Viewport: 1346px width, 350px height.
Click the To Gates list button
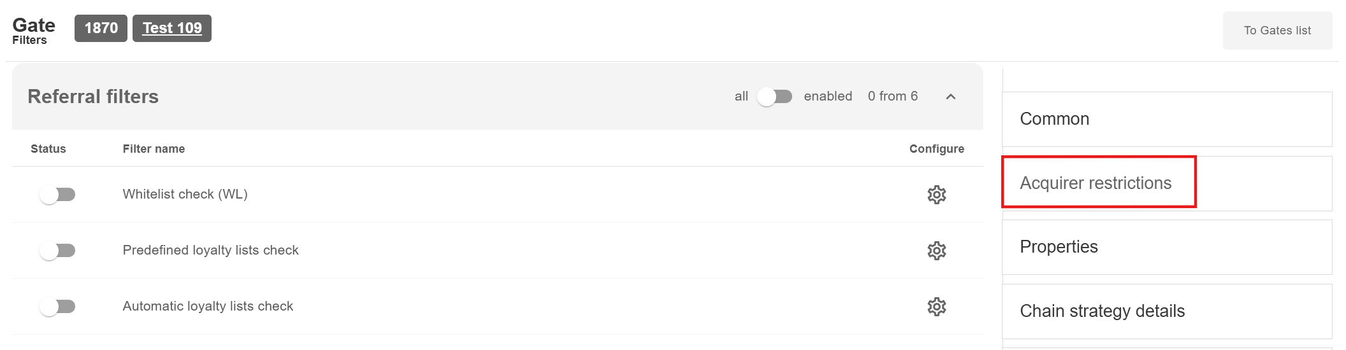[x=1277, y=31]
